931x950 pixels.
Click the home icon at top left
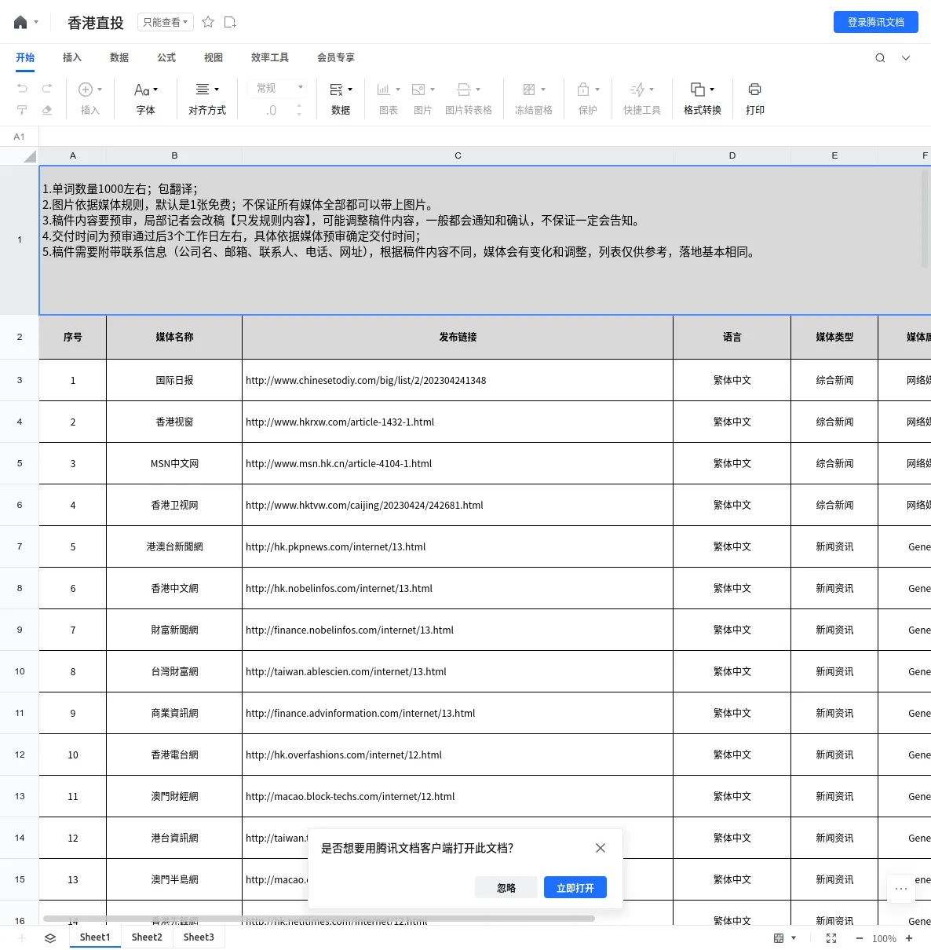coord(20,22)
